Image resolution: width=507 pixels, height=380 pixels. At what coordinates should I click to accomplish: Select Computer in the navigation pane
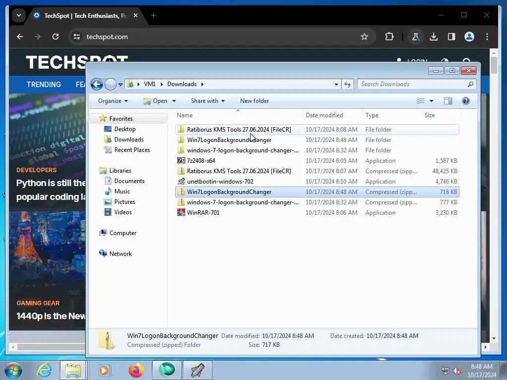coord(123,233)
